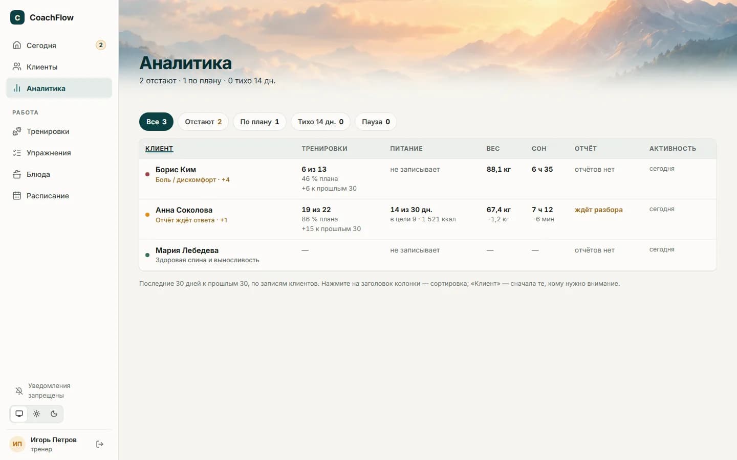This screenshot has width=737, height=460.
Task: Click Отчёт ждёт ответа · +1 text
Action: click(191, 220)
